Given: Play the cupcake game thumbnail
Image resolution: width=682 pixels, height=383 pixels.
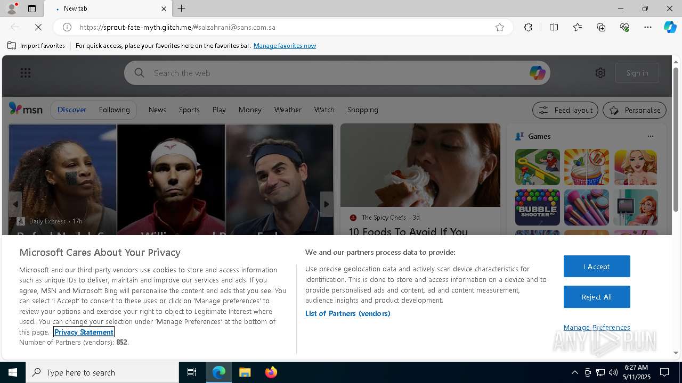Looking at the screenshot, I should pyautogui.click(x=586, y=167).
